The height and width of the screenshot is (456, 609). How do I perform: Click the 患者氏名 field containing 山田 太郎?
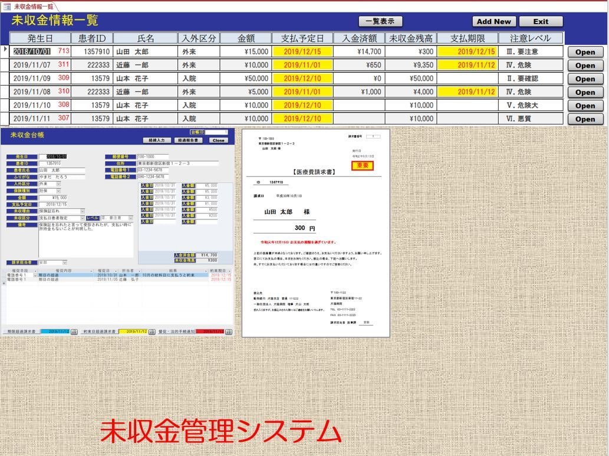(x=62, y=170)
